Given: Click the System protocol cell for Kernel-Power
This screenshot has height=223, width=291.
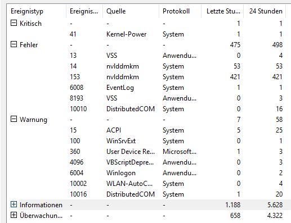Looking at the screenshot, I should pyautogui.click(x=173, y=34).
